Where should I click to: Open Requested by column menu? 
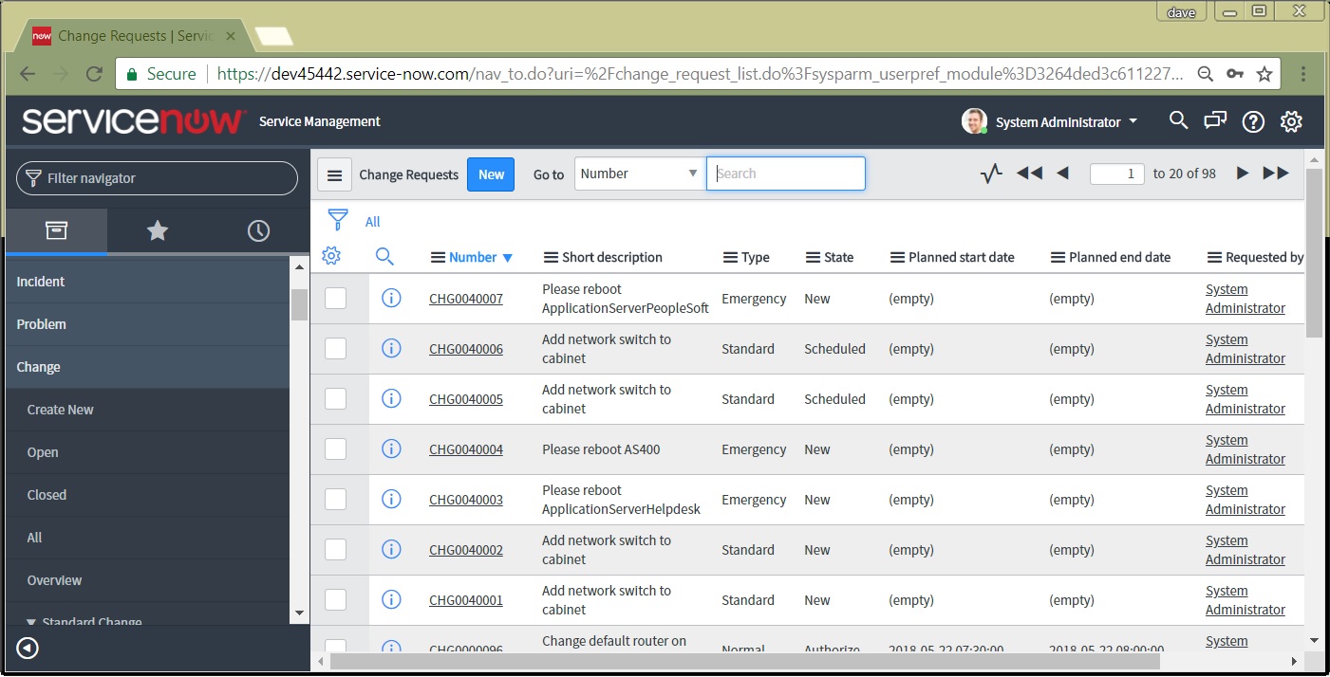[1214, 257]
